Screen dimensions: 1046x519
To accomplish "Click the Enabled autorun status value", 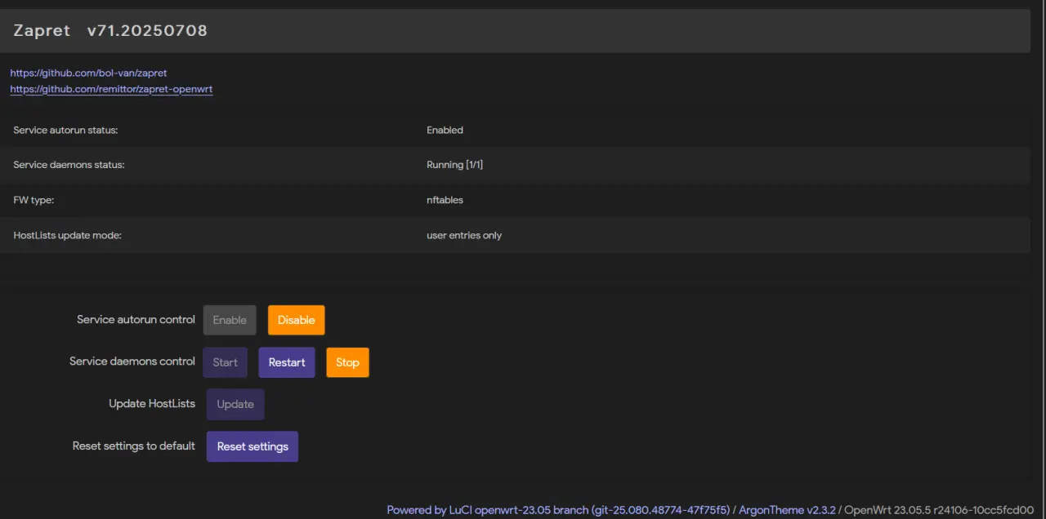I will pyautogui.click(x=445, y=131).
